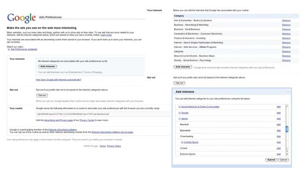
Task: Click Opt out button below the category table
Action: (x=179, y=83)
